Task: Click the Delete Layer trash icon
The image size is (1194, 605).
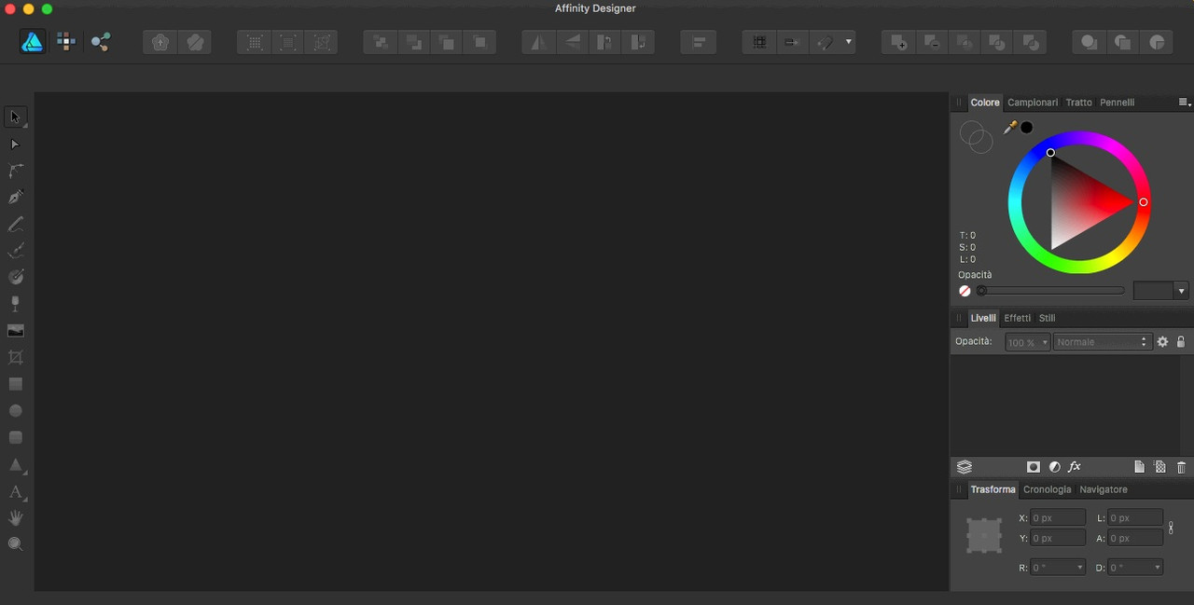Action: (1182, 467)
